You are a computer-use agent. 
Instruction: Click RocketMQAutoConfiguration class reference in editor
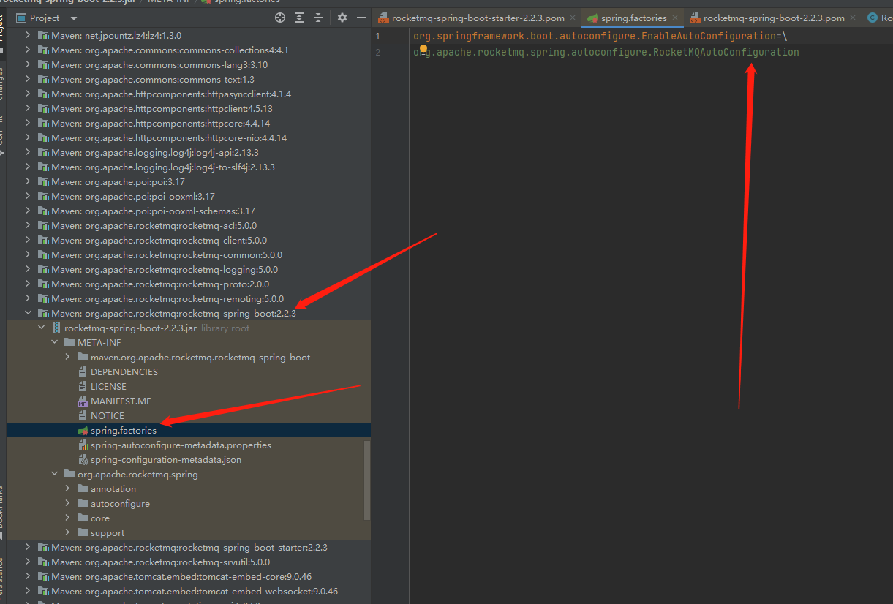click(x=726, y=52)
